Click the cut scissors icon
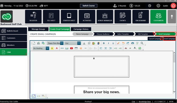Image resolution: width=177 pixels, height=103 pixels. click(x=84, y=43)
